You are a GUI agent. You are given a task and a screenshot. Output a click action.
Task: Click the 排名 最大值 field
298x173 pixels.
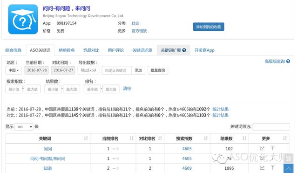(111, 89)
